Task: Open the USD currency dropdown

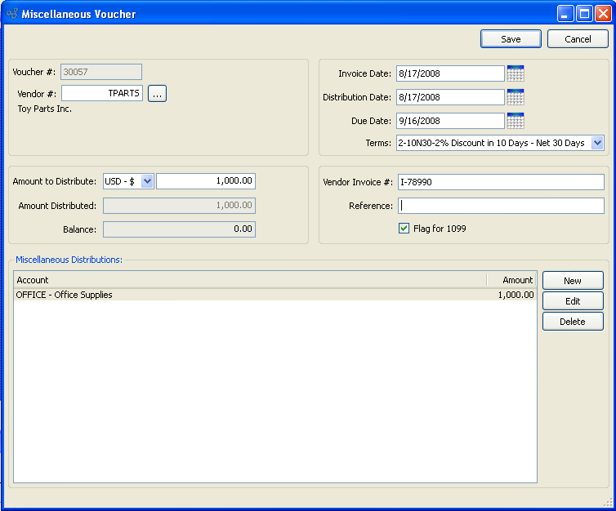Action: 147,181
